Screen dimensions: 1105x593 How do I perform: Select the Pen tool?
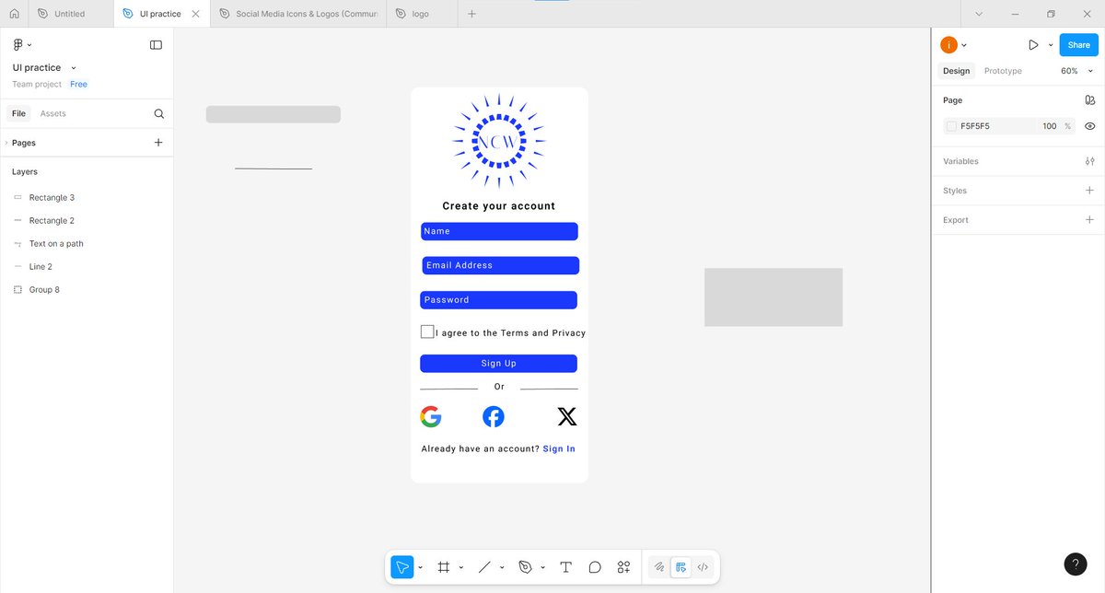[526, 567]
